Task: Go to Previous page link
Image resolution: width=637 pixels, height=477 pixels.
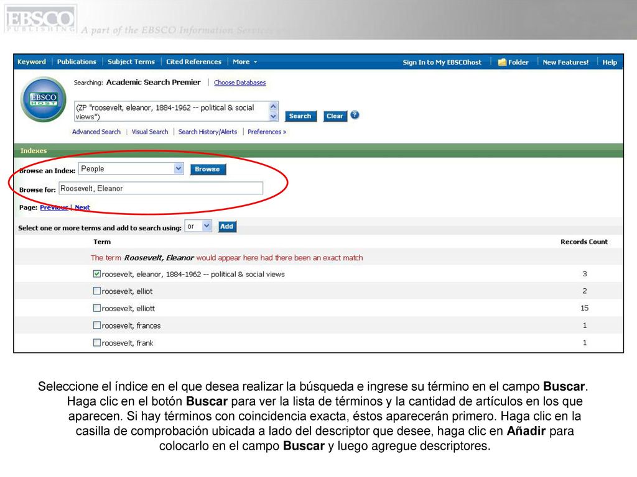Action: coord(53,207)
